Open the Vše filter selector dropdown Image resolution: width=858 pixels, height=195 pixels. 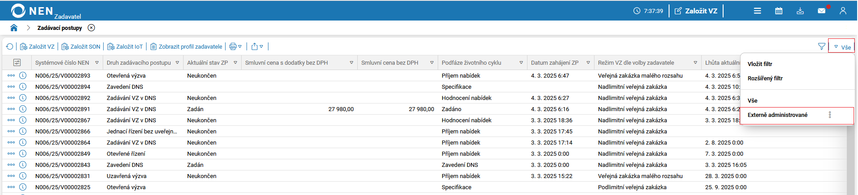[842, 47]
